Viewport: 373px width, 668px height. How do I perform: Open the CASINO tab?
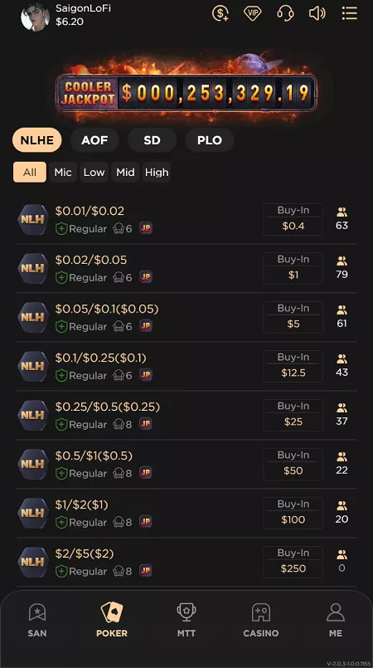(261, 621)
